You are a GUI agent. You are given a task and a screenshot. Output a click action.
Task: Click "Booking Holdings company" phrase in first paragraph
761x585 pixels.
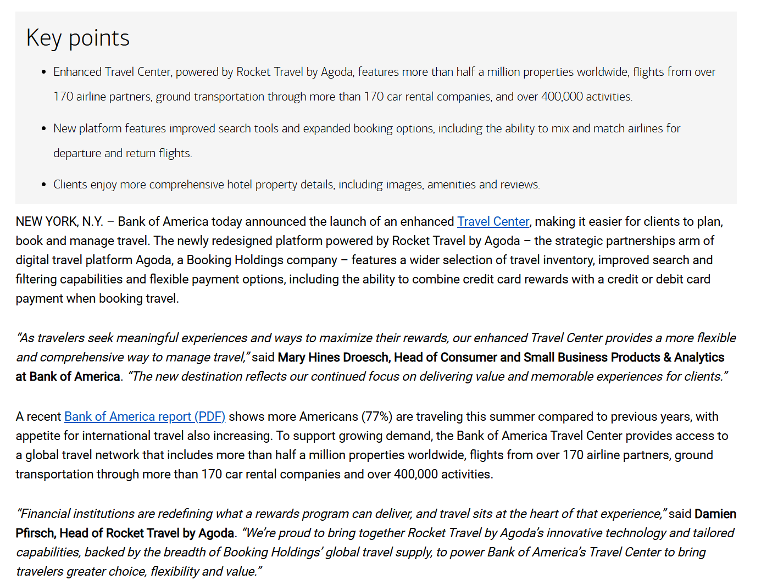pos(262,260)
